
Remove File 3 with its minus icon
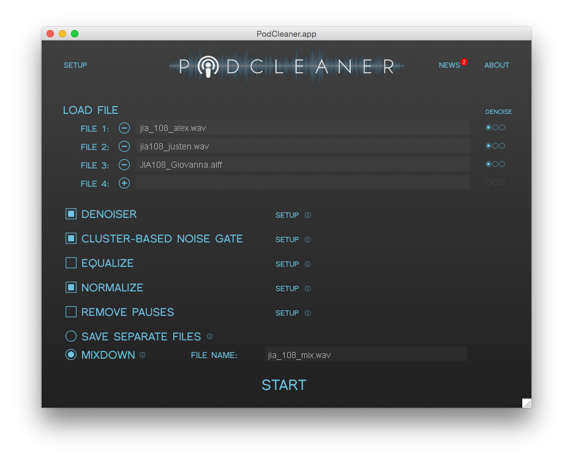pyautogui.click(x=124, y=165)
